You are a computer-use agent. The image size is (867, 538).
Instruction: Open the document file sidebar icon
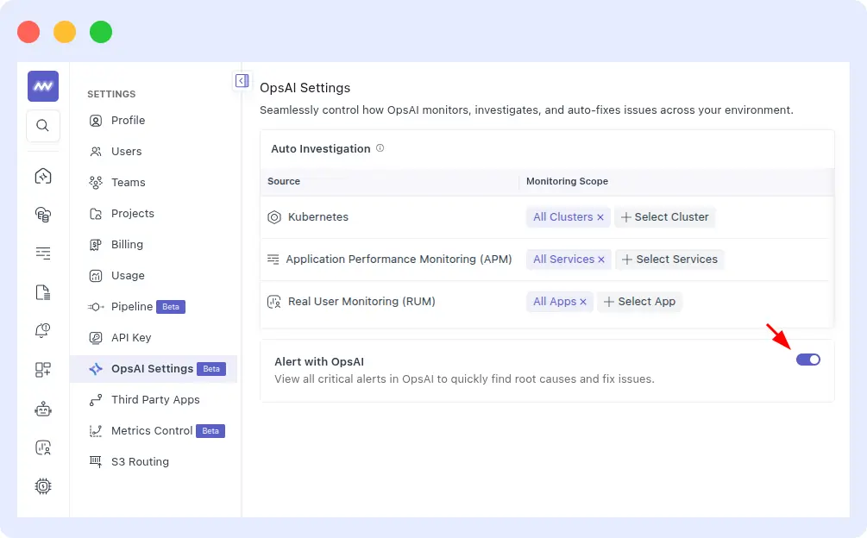43,292
